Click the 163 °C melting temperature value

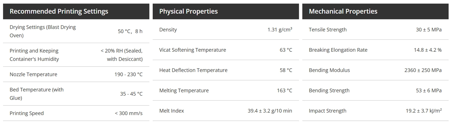[x=284, y=91]
